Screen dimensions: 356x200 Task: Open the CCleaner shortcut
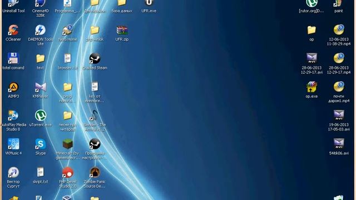coord(13,30)
